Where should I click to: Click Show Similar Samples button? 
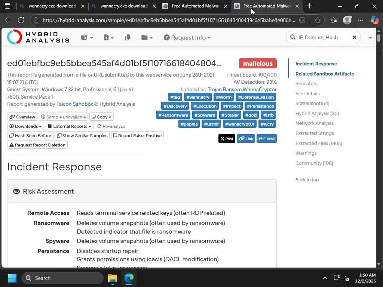[82, 136]
